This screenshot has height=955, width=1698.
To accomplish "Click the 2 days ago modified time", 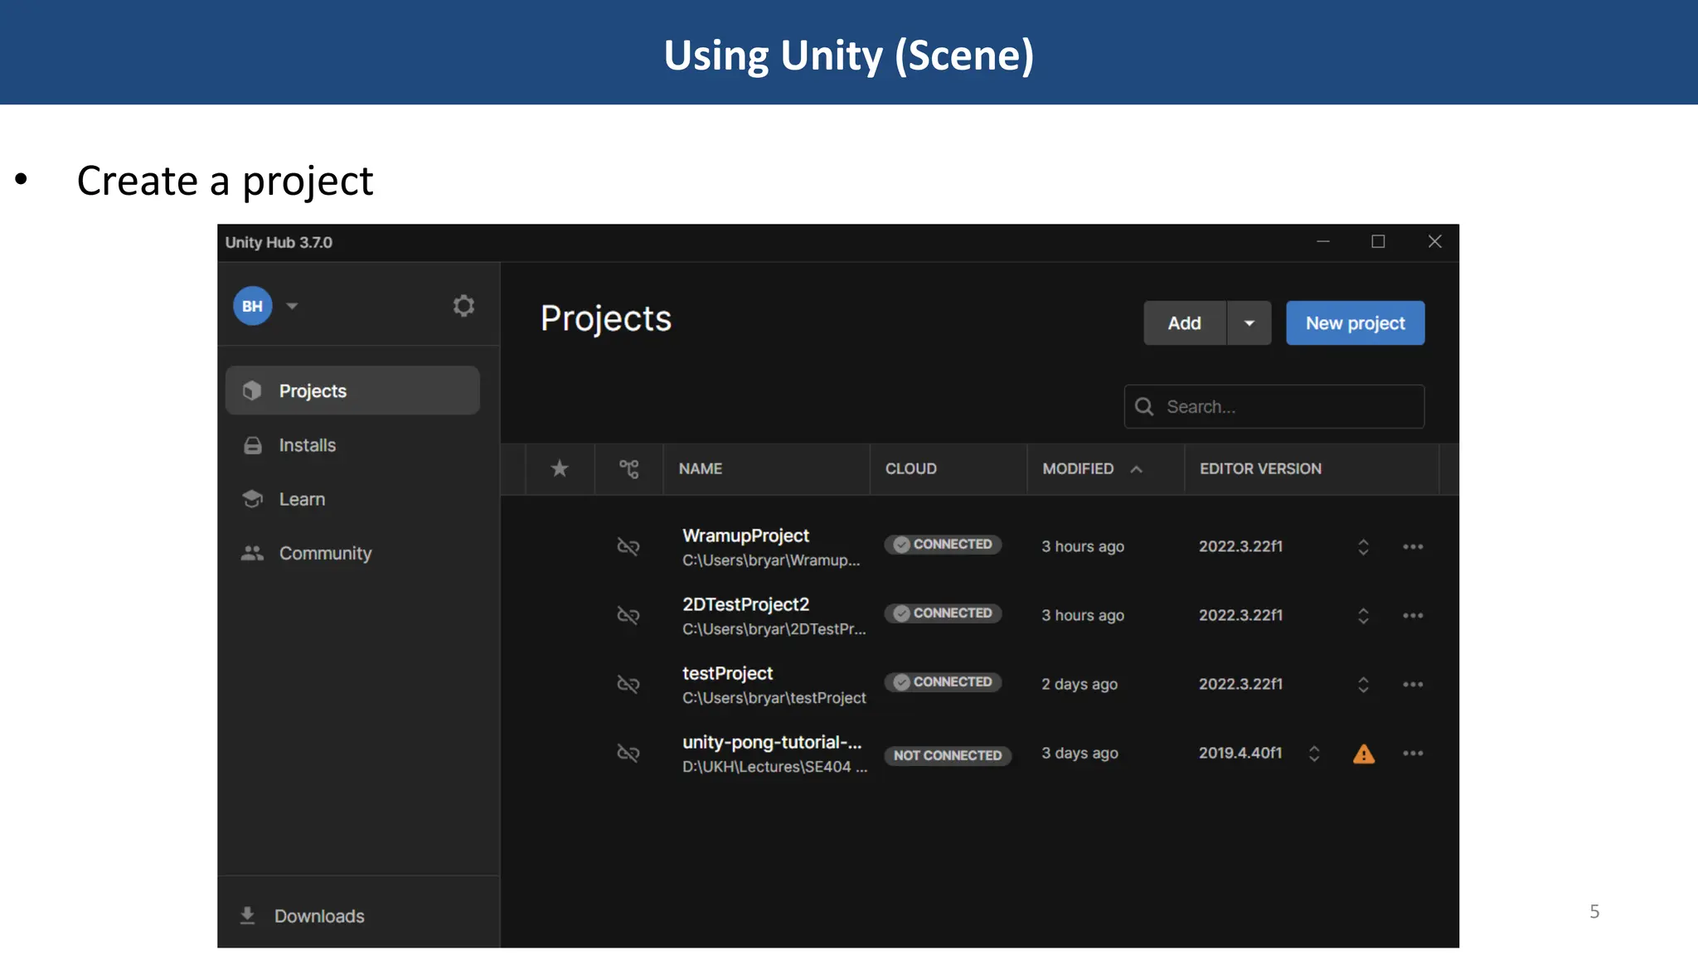I will coord(1079,684).
